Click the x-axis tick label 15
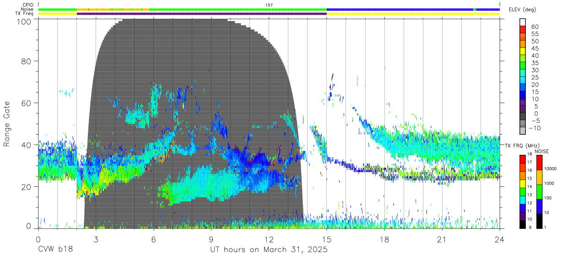562x259 pixels. [327, 239]
